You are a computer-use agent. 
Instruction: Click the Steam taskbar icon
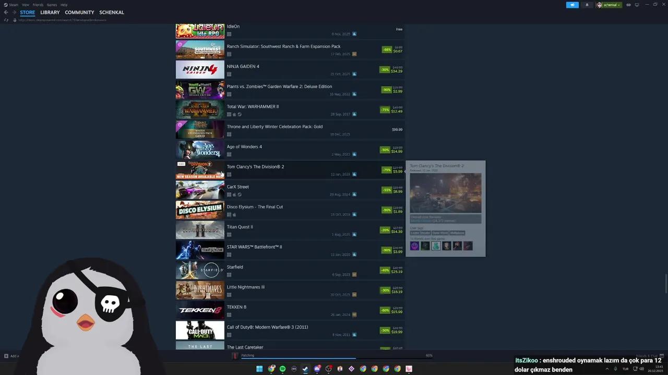point(305,369)
